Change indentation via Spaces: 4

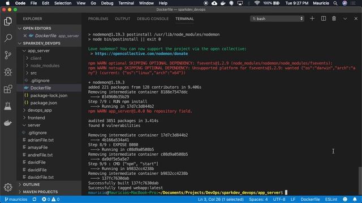point(258,199)
